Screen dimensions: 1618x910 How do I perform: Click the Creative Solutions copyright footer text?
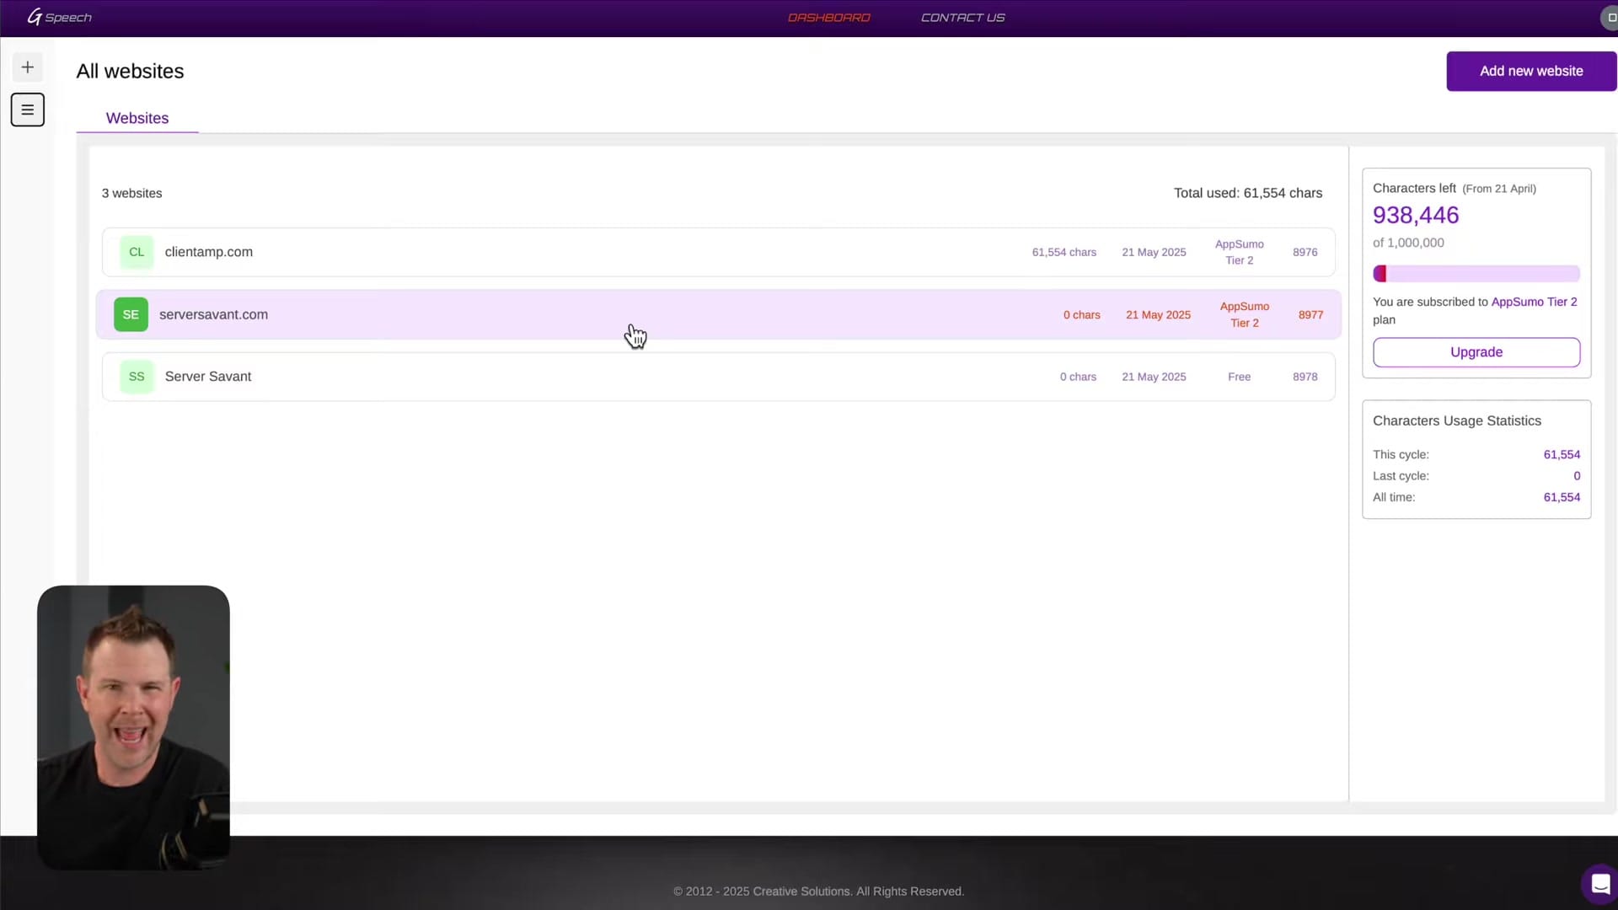(818, 891)
